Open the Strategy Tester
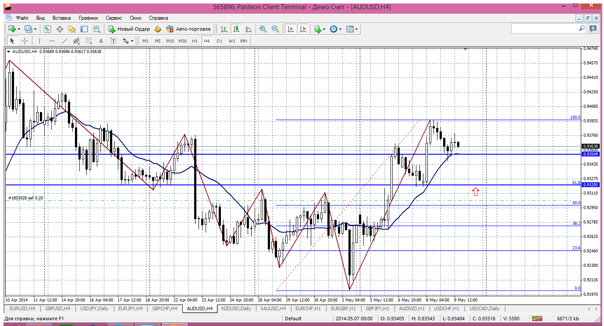 click(x=96, y=29)
